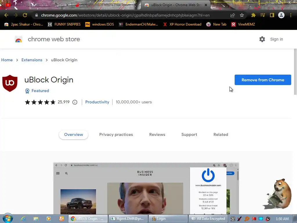Viewport: 297px width, 223px height.
Task: Toggle the Chrome side panel icon
Action: coord(272,15)
